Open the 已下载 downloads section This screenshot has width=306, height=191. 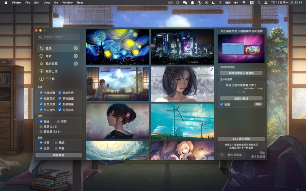pyautogui.click(x=50, y=79)
